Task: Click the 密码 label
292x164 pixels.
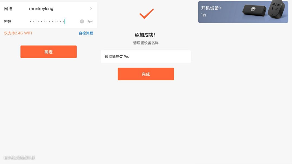Action: pyautogui.click(x=8, y=22)
